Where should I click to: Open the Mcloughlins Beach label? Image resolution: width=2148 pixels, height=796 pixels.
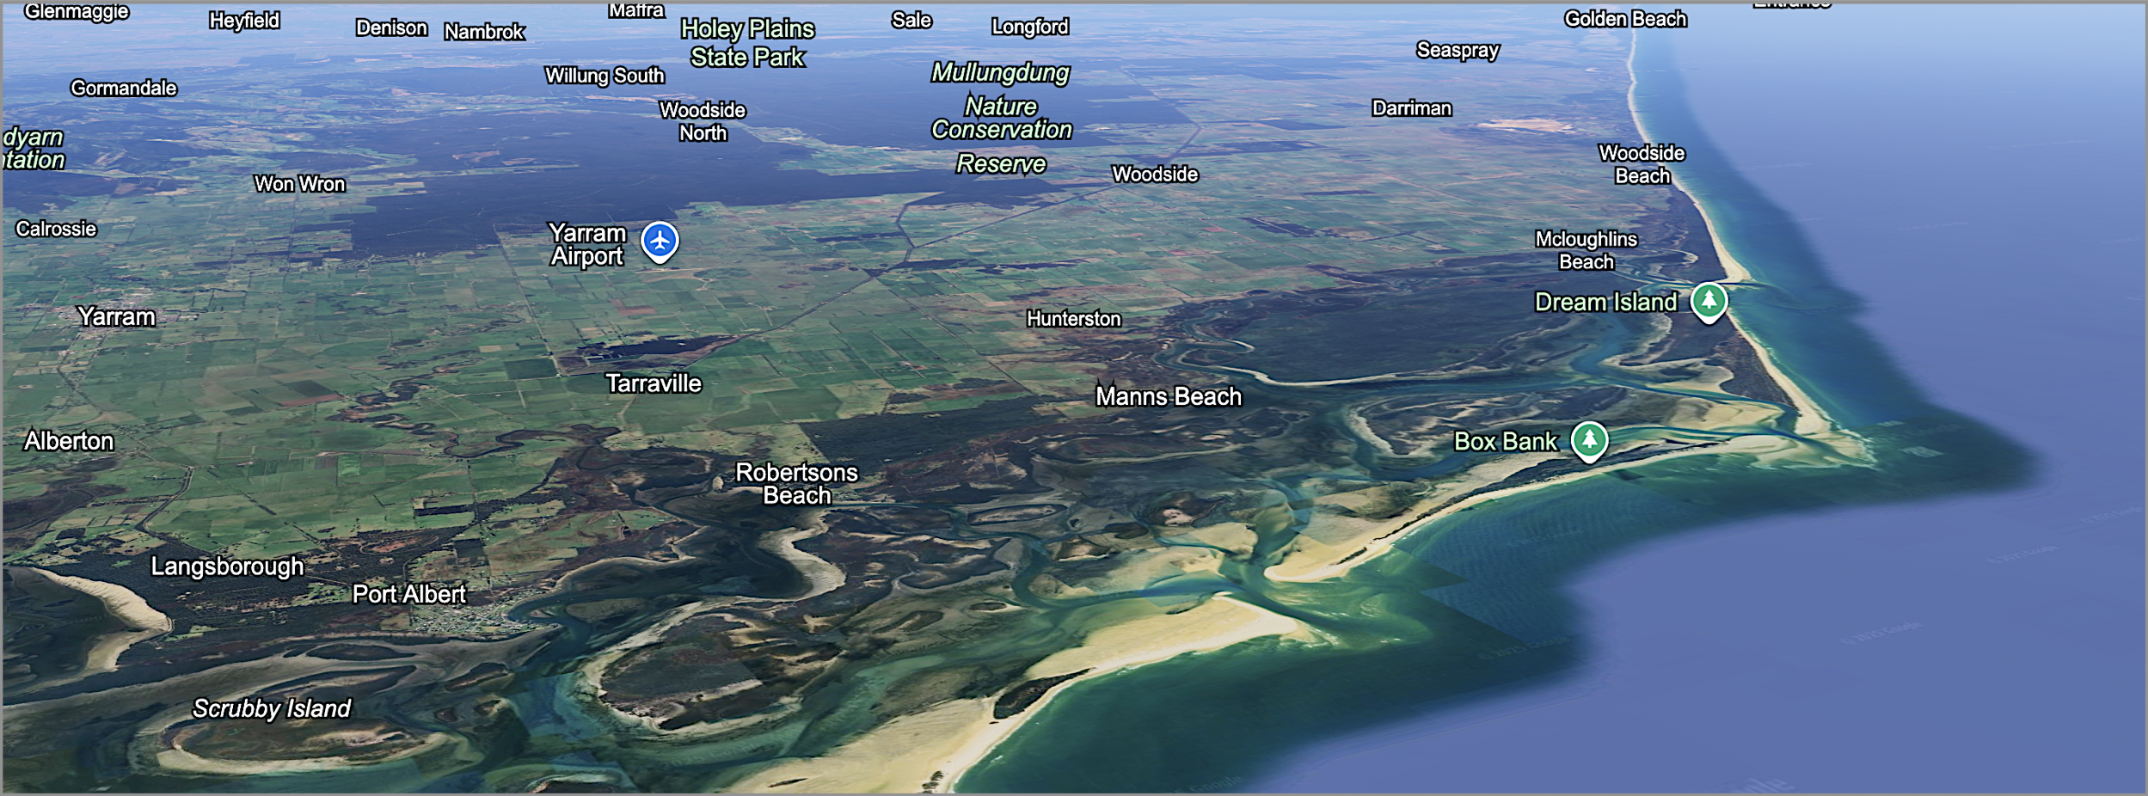coord(1586,250)
